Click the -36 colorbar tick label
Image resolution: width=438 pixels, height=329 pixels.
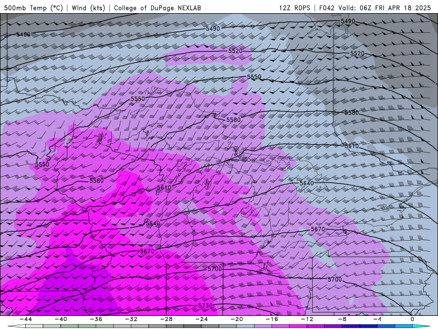pos(96,319)
